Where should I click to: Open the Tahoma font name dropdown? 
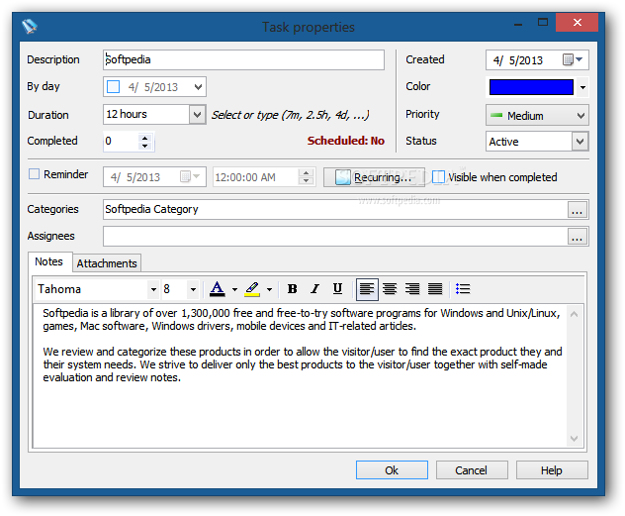[x=153, y=289]
